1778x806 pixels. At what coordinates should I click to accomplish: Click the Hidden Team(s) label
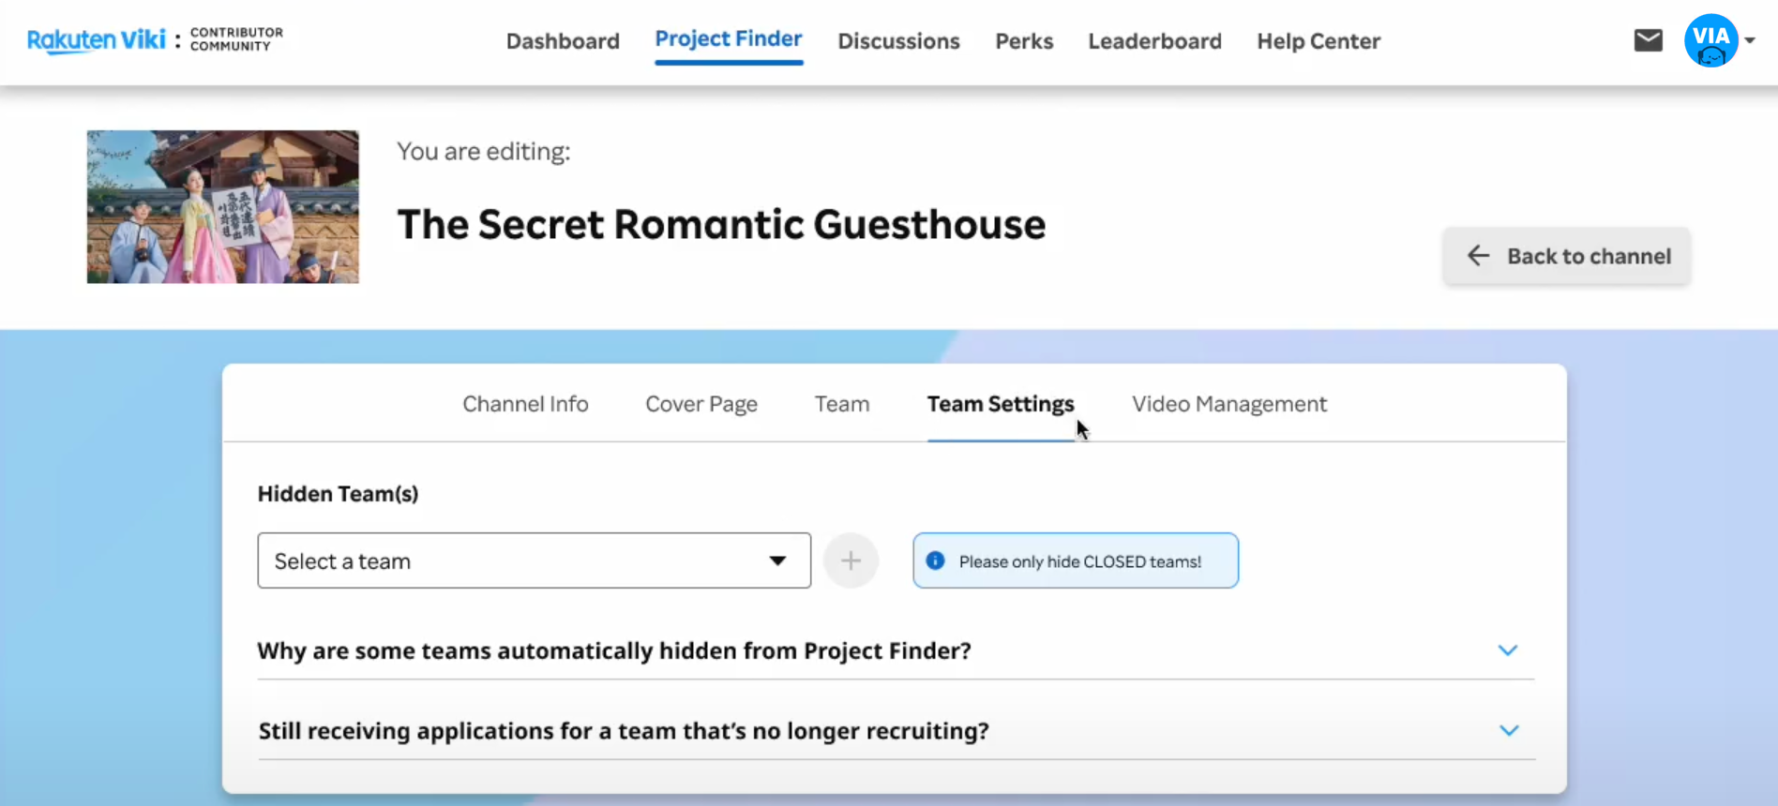coord(338,494)
